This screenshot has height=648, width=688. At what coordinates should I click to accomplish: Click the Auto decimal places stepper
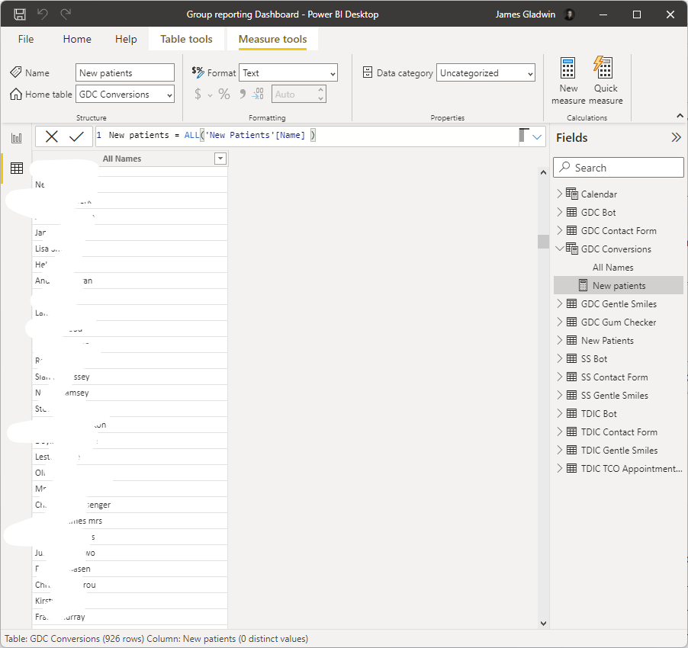coord(299,94)
